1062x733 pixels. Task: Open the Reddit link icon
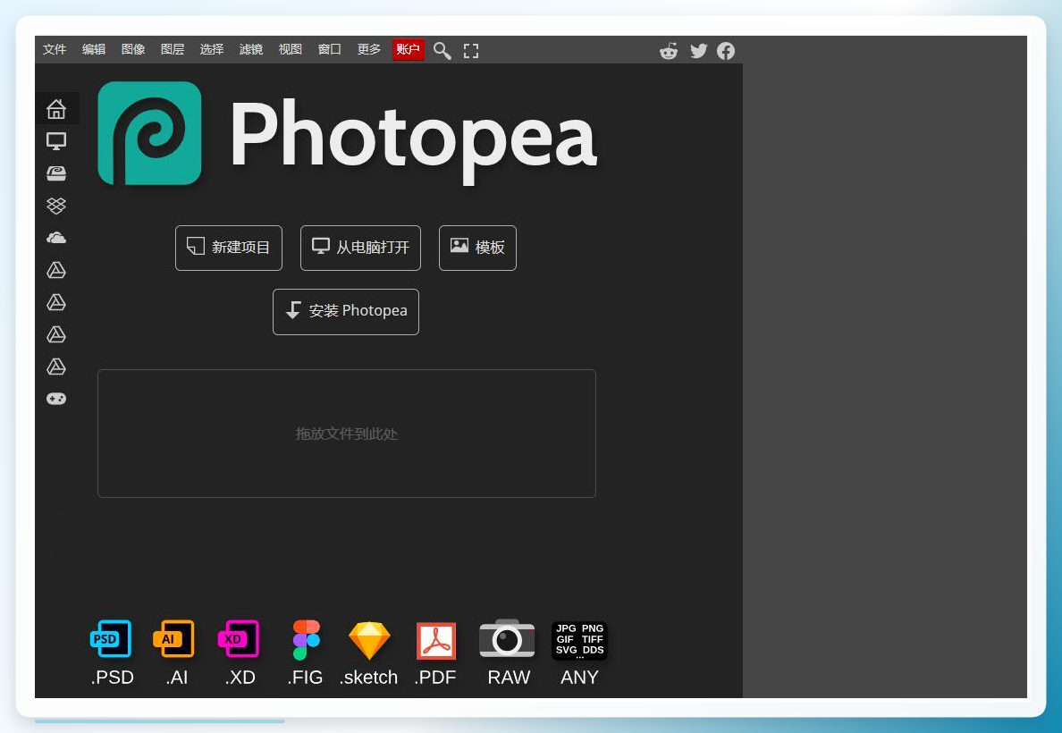(669, 51)
